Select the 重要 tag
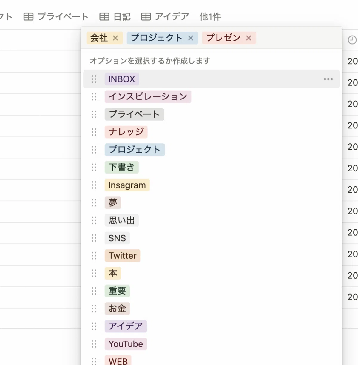The height and width of the screenshot is (365, 358). click(117, 291)
